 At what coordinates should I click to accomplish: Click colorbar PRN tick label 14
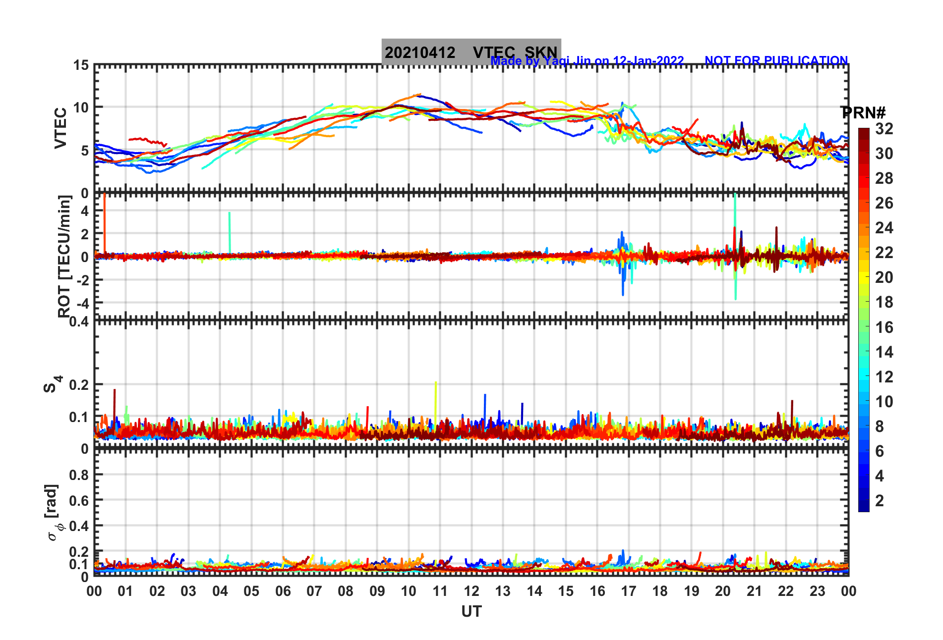[x=884, y=352]
